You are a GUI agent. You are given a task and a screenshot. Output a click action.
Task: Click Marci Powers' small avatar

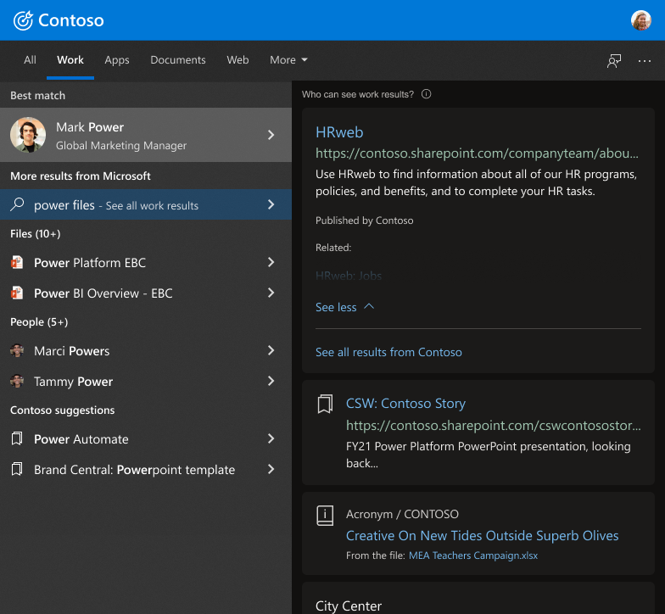tap(17, 351)
